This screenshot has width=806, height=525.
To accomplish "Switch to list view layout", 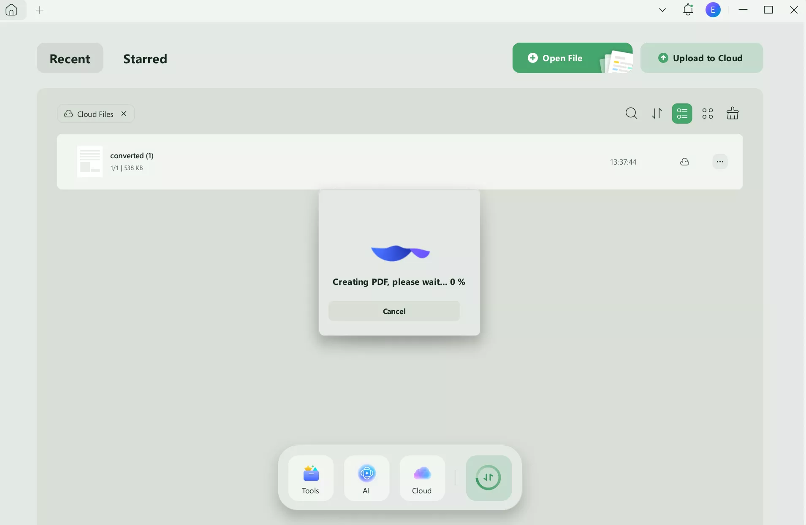I will tap(682, 114).
